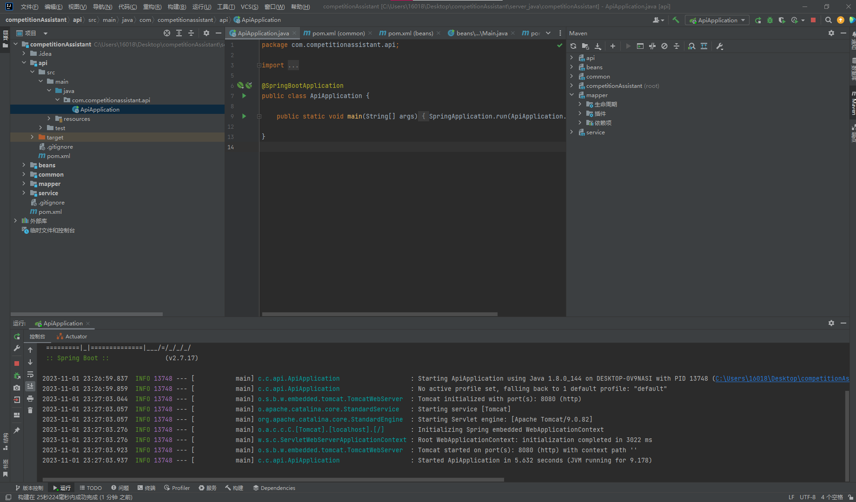Open Search Everywhere magnifier
Image resolution: width=856 pixels, height=502 pixels.
(828, 20)
